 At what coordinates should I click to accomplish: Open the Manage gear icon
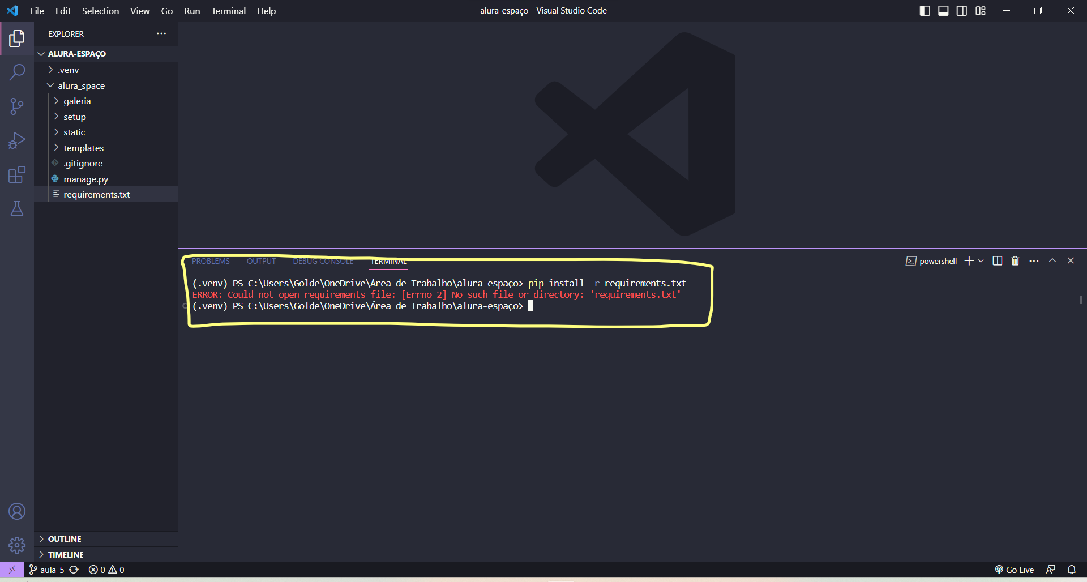17,545
